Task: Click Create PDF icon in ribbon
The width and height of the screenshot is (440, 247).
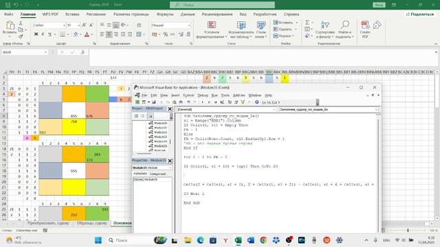Action: tap(365, 30)
